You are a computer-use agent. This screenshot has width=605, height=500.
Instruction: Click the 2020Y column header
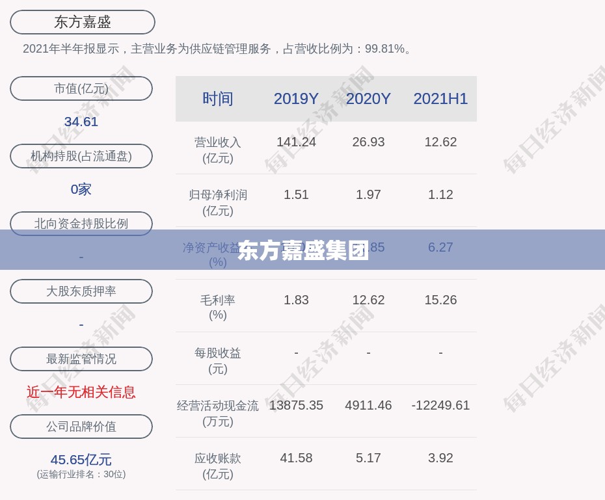[x=368, y=99]
